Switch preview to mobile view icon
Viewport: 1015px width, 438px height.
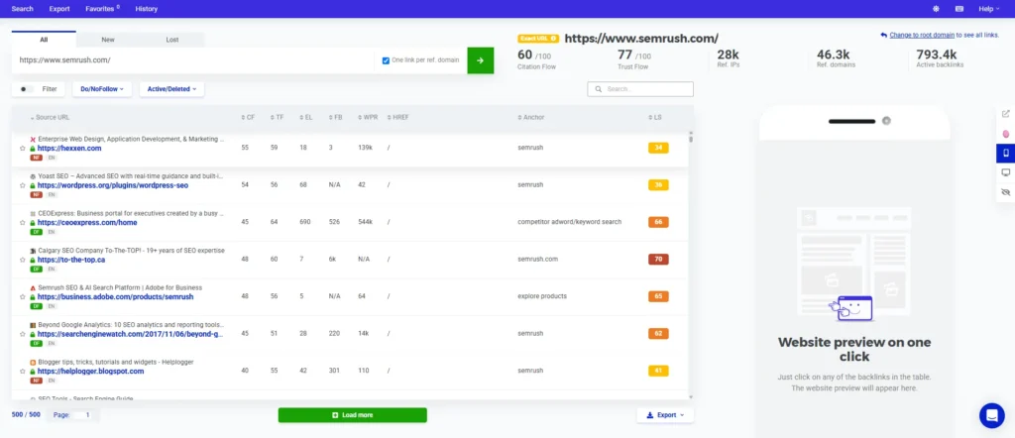[1005, 153]
